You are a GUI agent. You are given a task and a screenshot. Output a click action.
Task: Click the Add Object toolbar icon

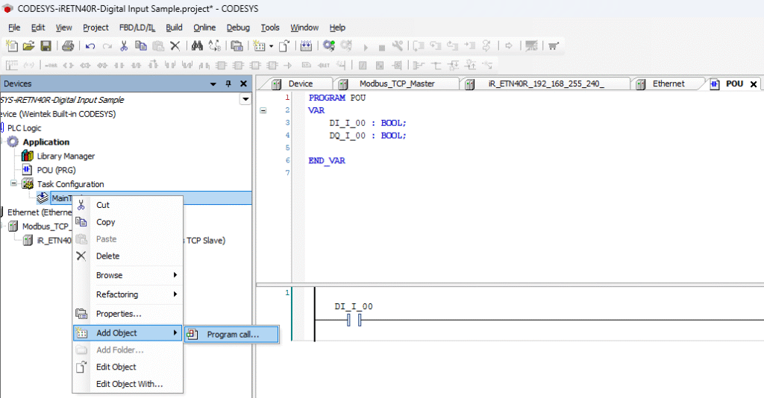[x=259, y=45]
